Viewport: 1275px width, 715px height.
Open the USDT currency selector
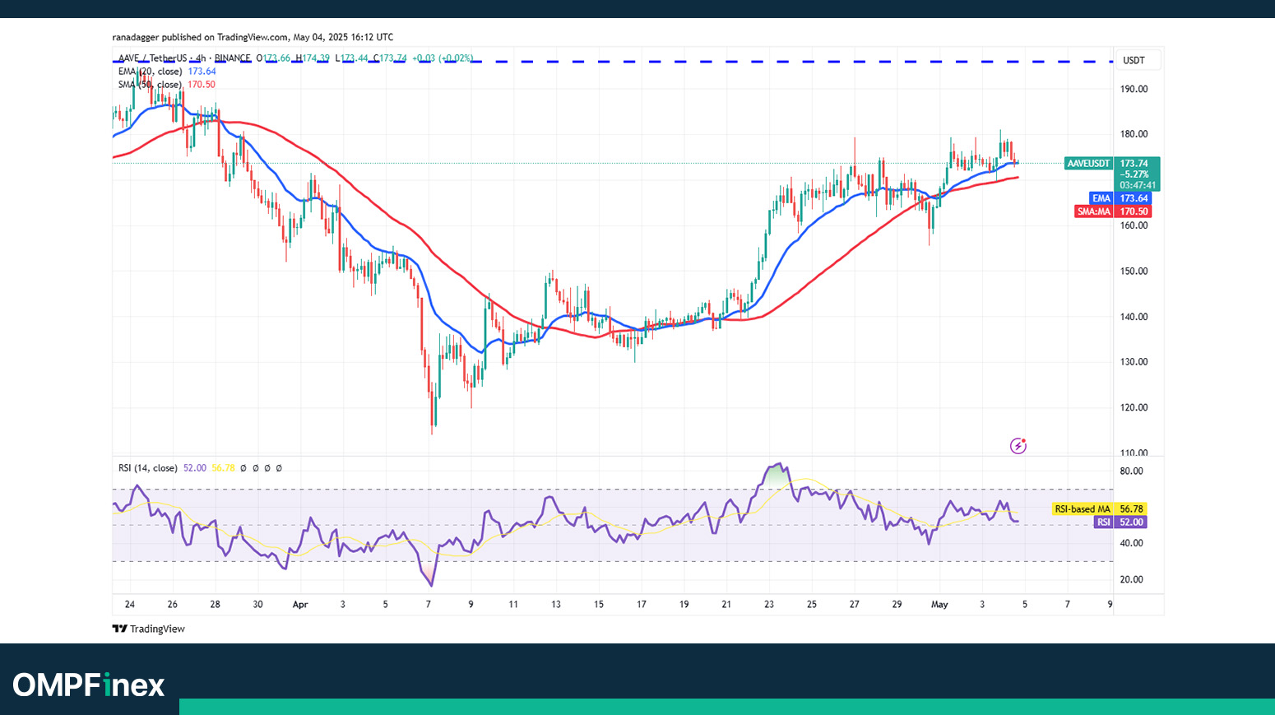1134,60
